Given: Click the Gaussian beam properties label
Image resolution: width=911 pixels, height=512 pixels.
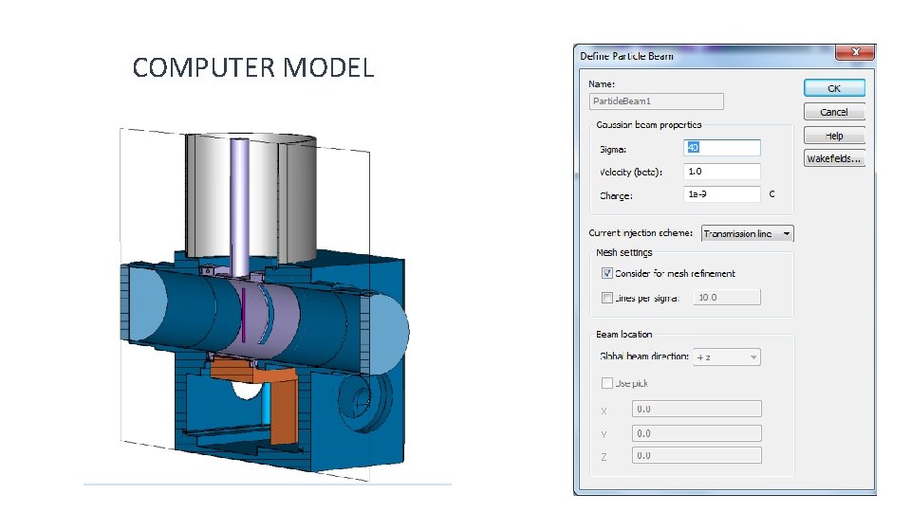Looking at the screenshot, I should tap(648, 125).
